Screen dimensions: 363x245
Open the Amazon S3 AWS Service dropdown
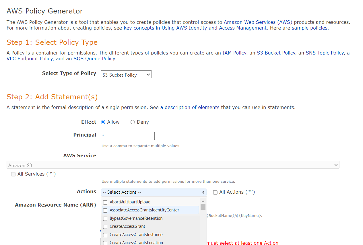click(x=173, y=165)
